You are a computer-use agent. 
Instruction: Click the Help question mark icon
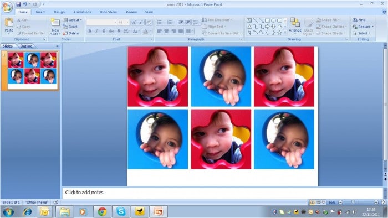coord(384,12)
